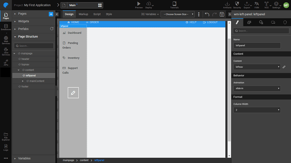
Task: Switch to the Markup tab
Action: 83,14
